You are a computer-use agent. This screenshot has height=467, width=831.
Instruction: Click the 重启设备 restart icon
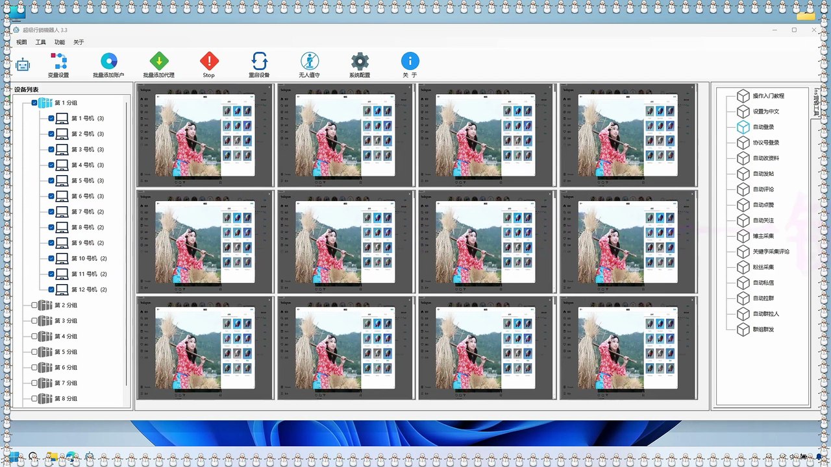pyautogui.click(x=259, y=62)
